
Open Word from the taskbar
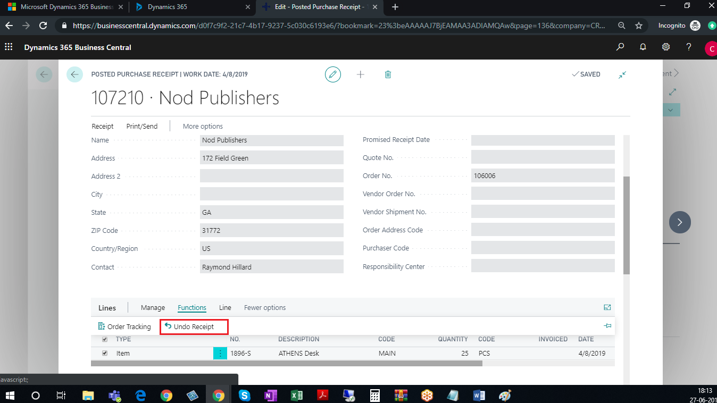point(479,395)
